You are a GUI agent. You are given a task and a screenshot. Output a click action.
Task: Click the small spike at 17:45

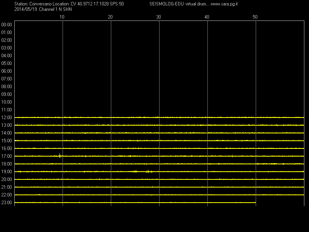tap(233, 156)
